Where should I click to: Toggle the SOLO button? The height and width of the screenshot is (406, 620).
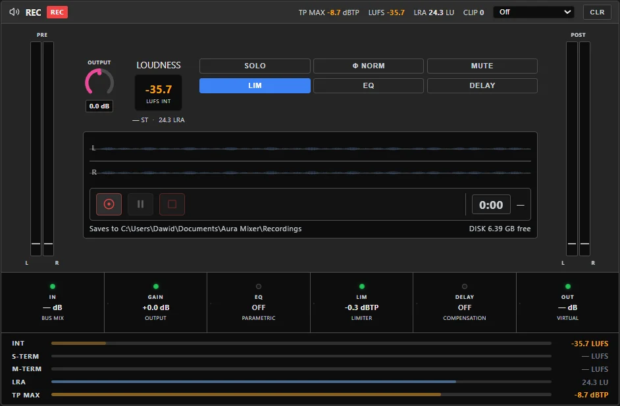[x=255, y=66]
